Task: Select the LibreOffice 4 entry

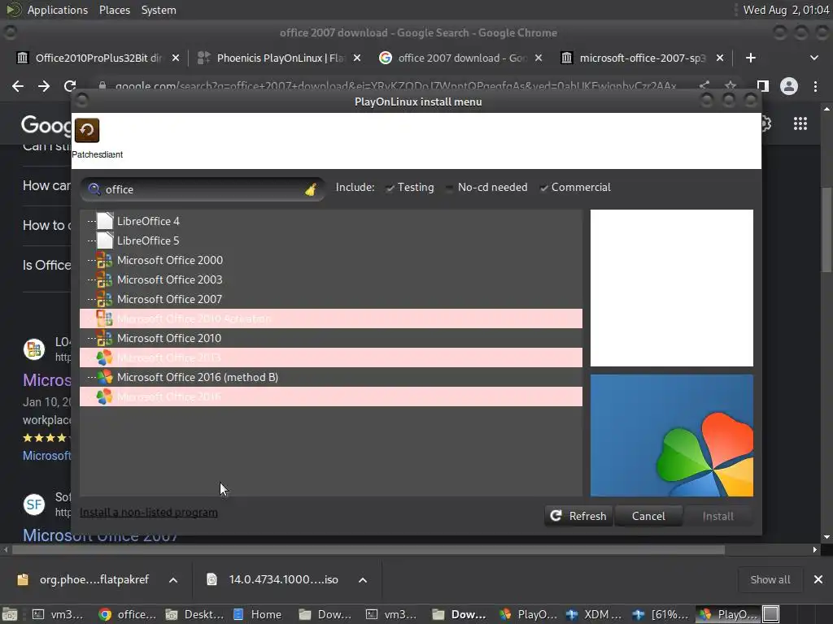Action: click(x=330, y=221)
